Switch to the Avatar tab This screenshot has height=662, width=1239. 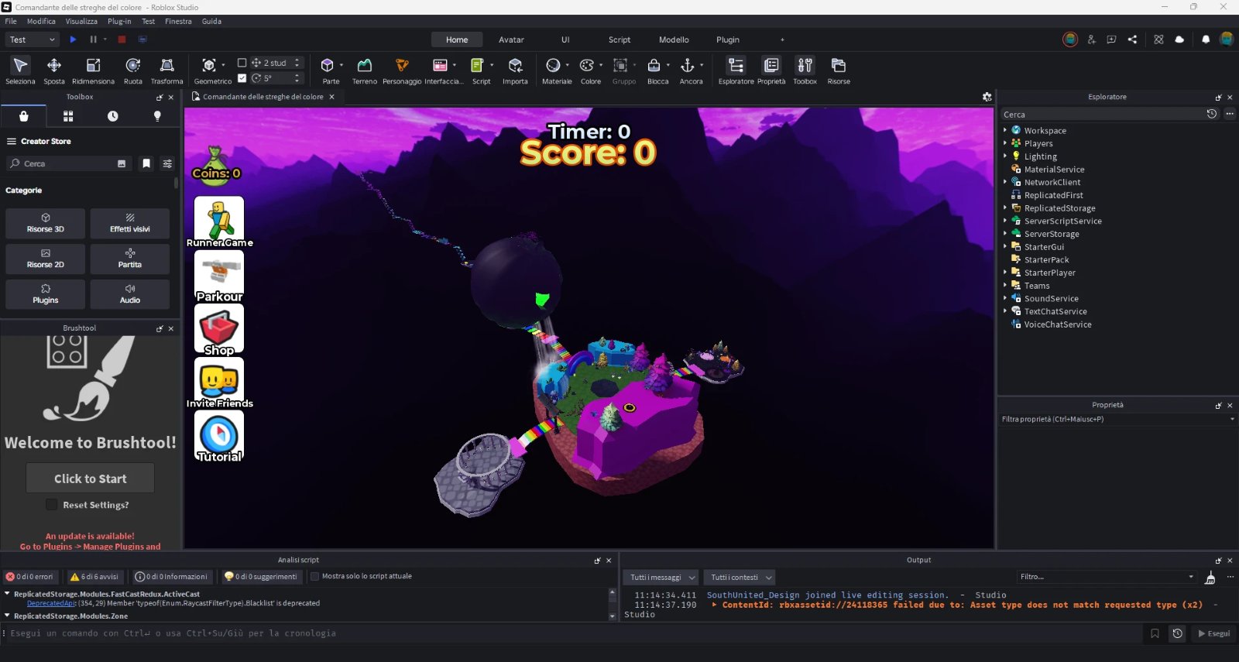pos(511,39)
